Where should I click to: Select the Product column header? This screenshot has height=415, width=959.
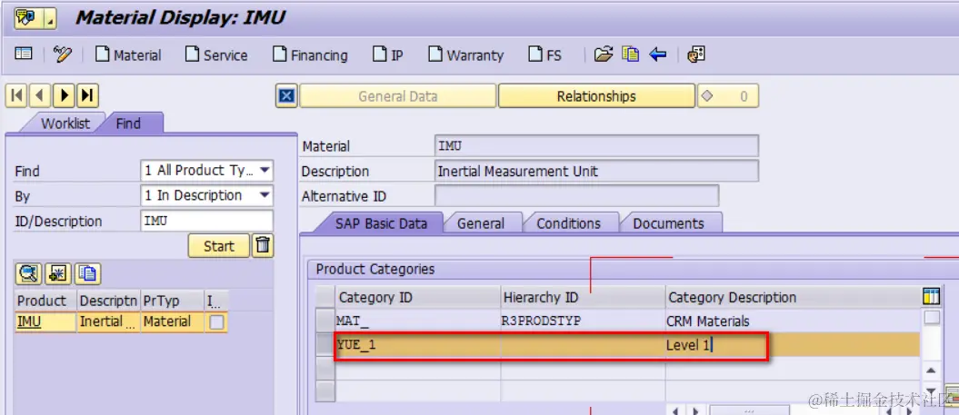(45, 301)
